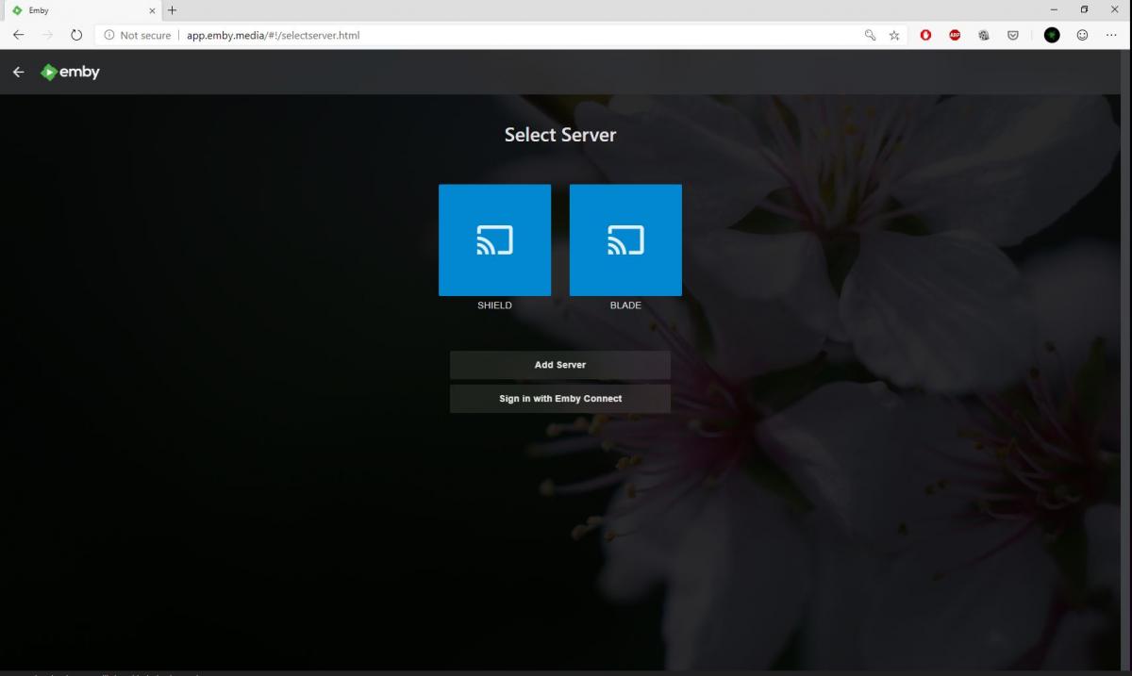Click the address bar URL
Screen dimensions: 1132x676
273,35
